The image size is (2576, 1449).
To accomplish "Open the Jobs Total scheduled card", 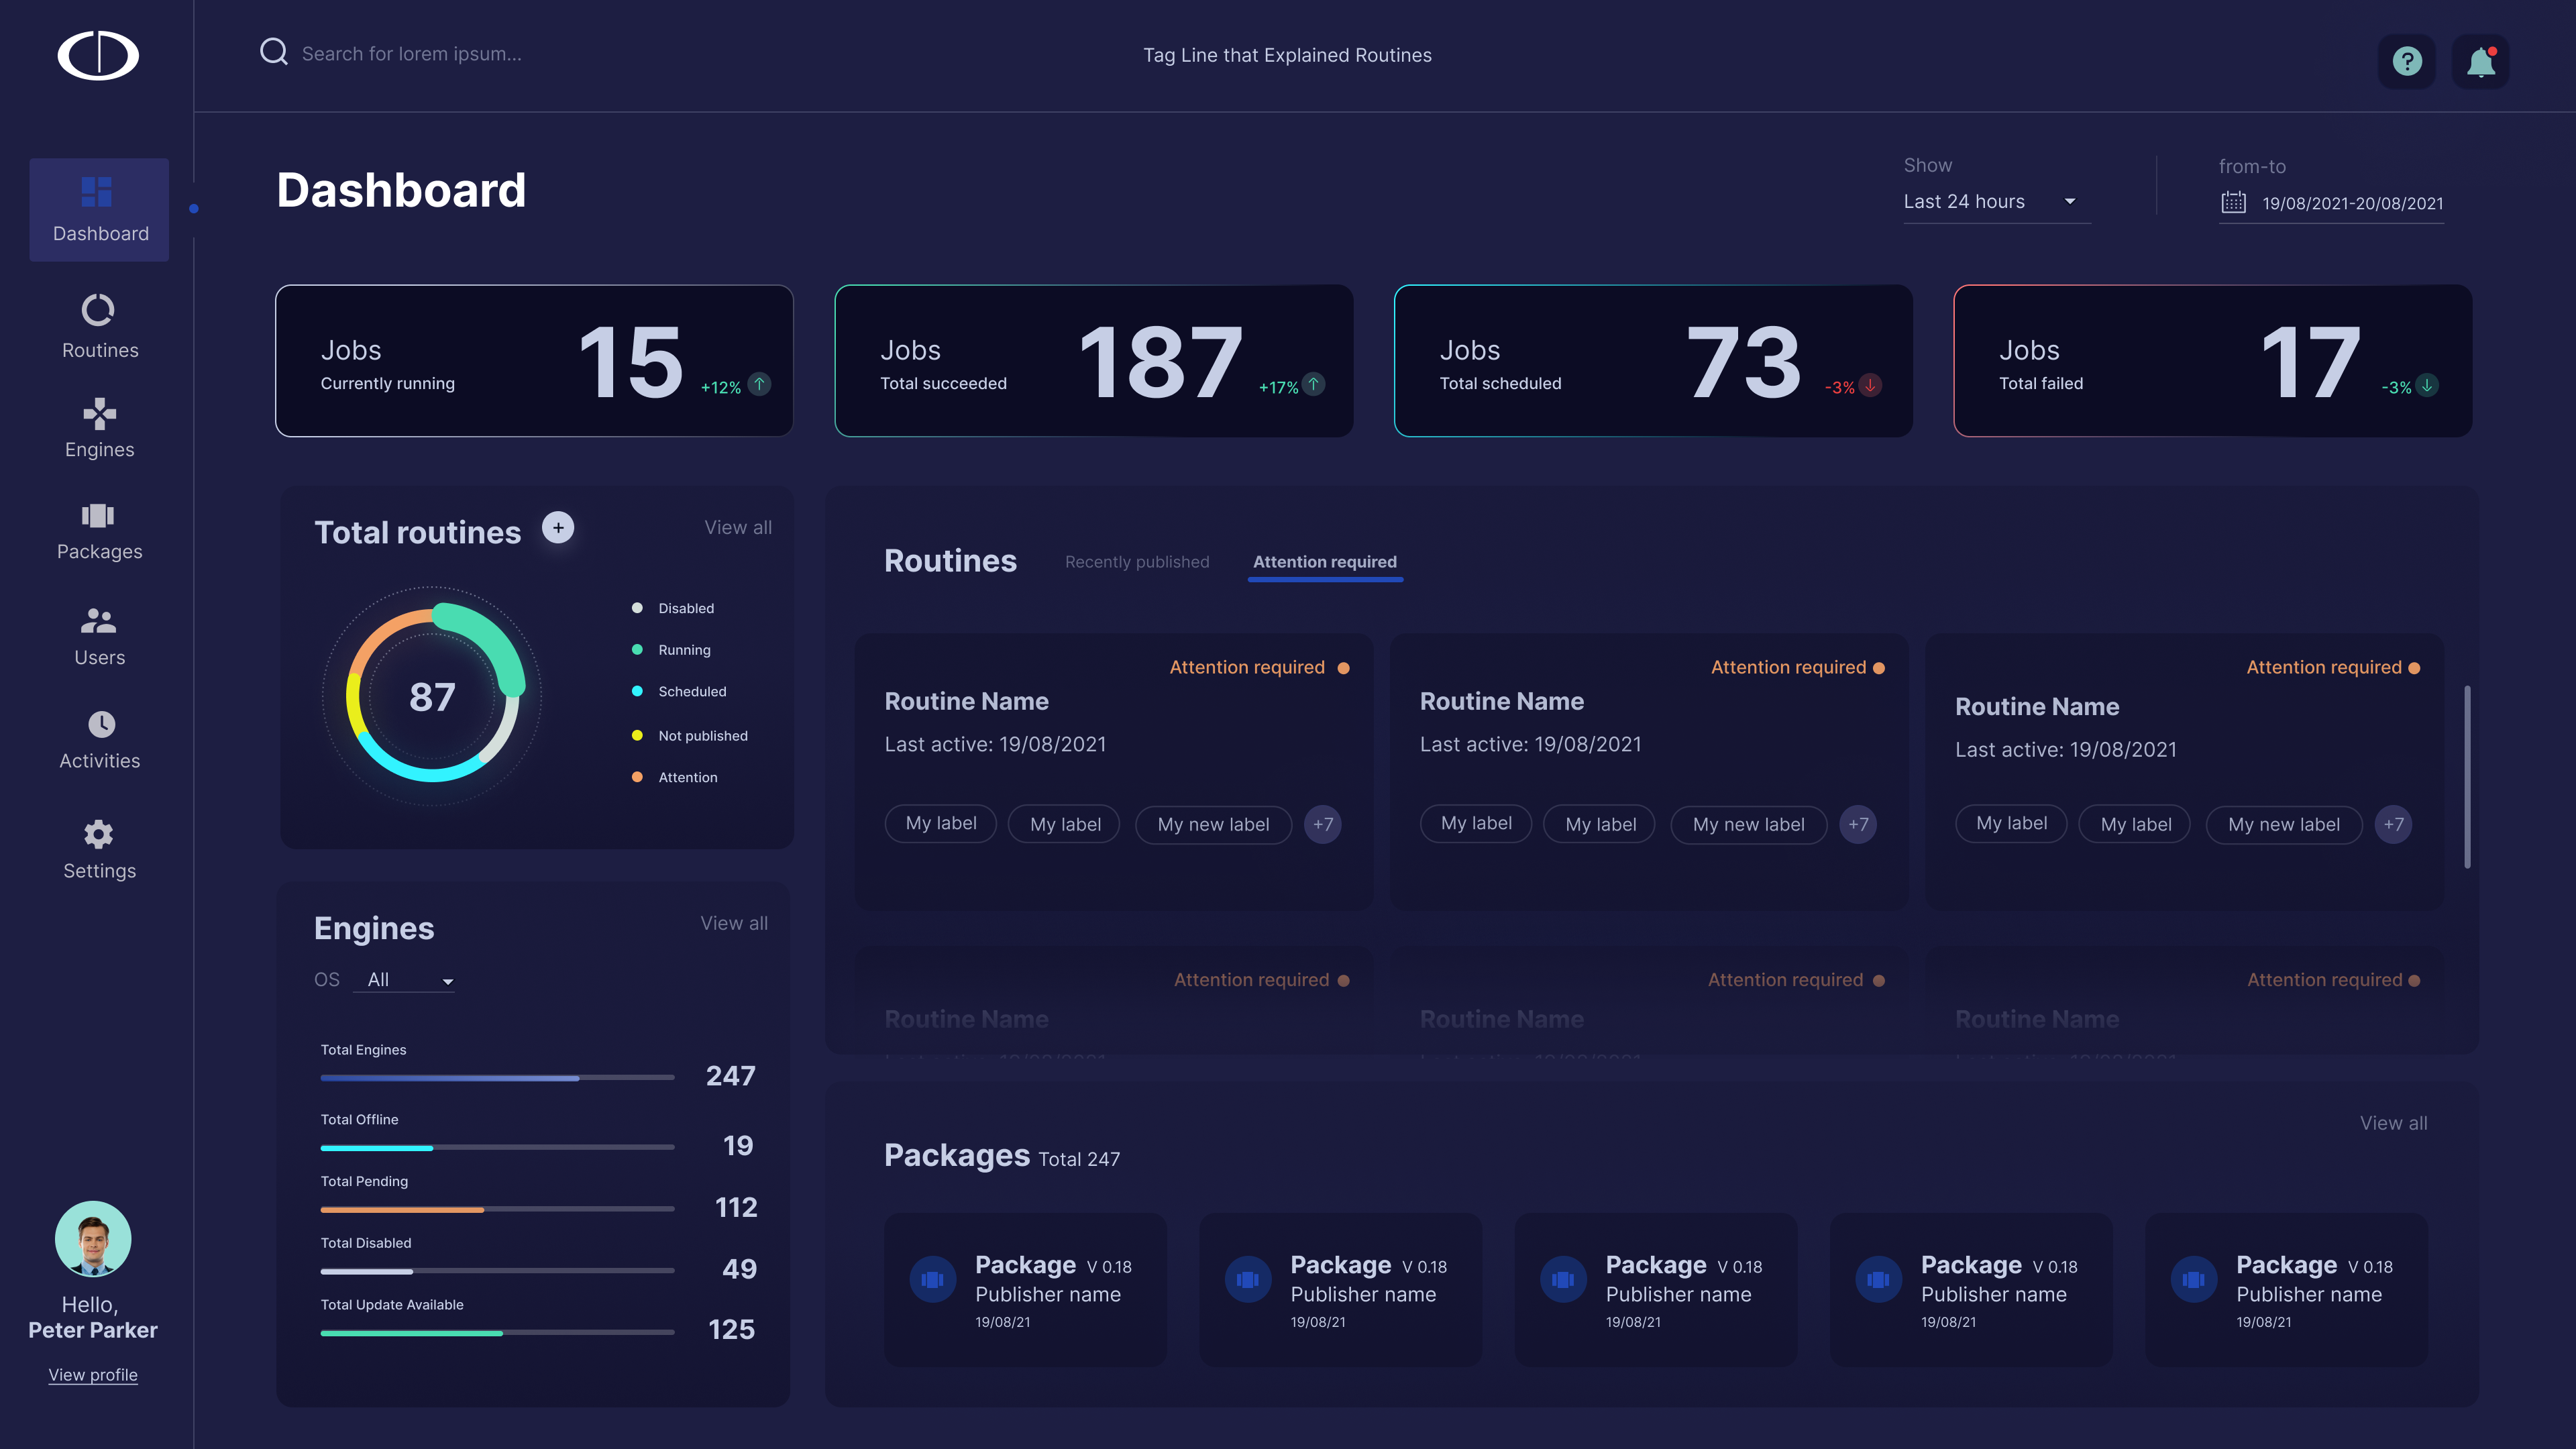I will point(1653,361).
